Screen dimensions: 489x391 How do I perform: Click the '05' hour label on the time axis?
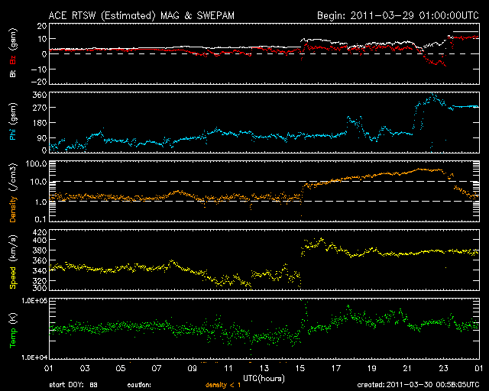pyautogui.click(x=121, y=369)
